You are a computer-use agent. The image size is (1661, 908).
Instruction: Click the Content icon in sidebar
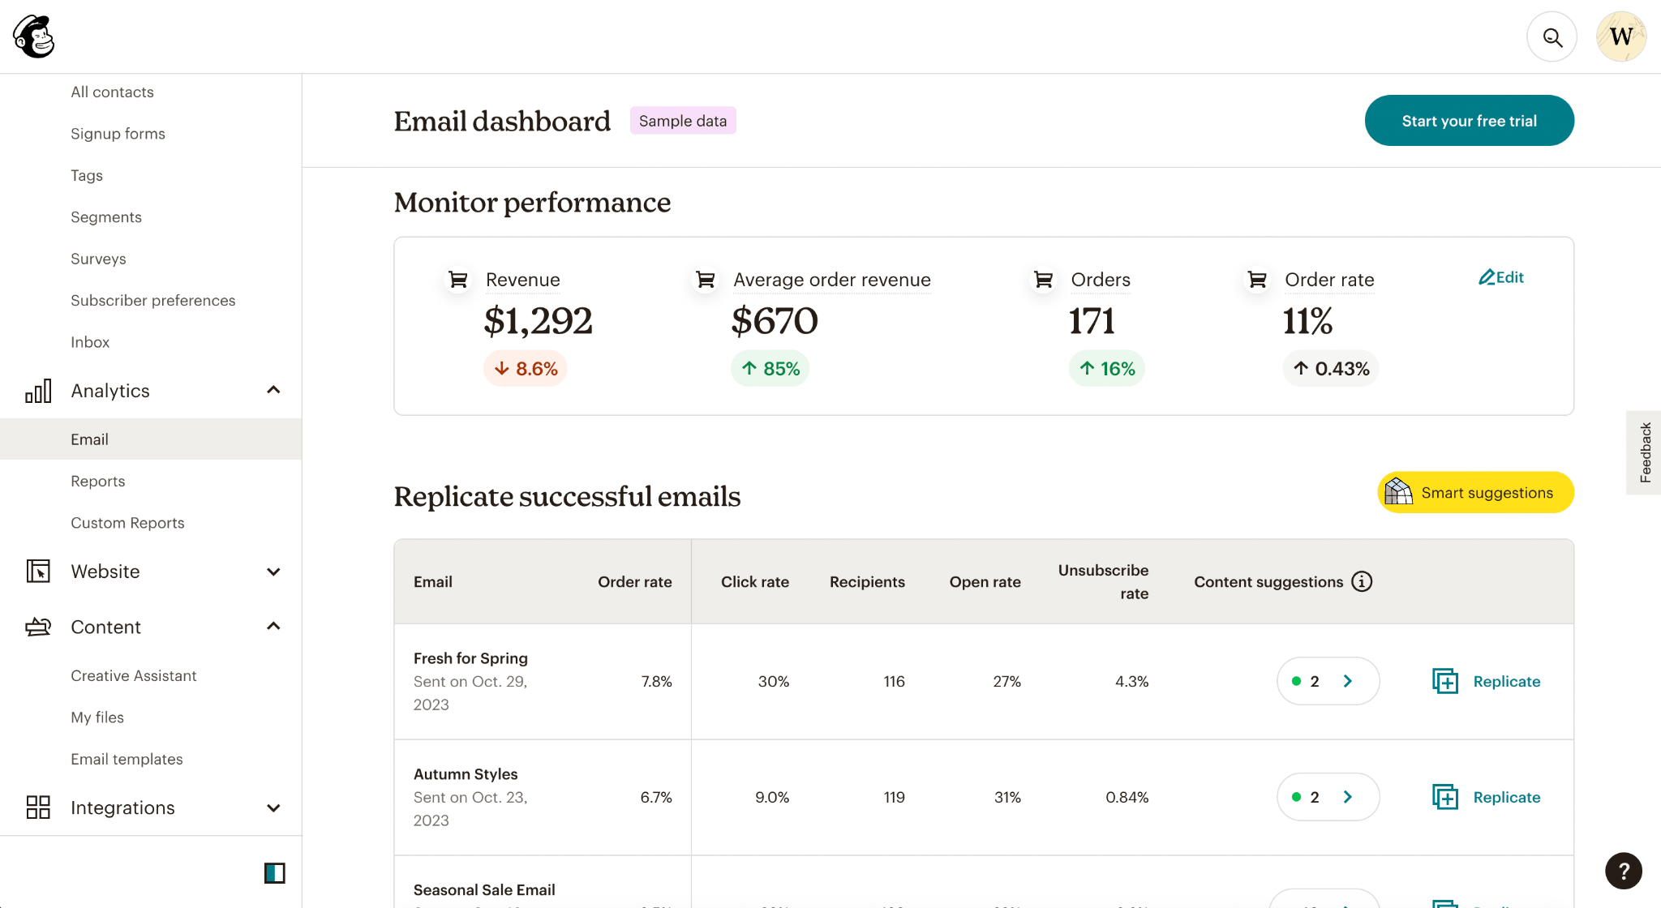click(38, 627)
